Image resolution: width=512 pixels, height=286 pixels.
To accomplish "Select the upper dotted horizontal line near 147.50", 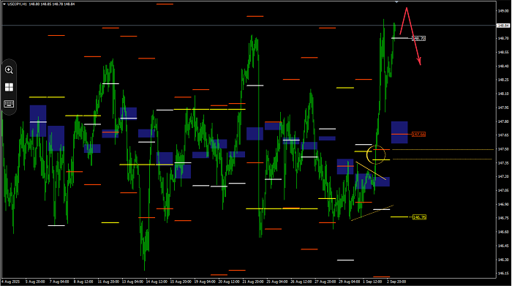I will point(443,149).
